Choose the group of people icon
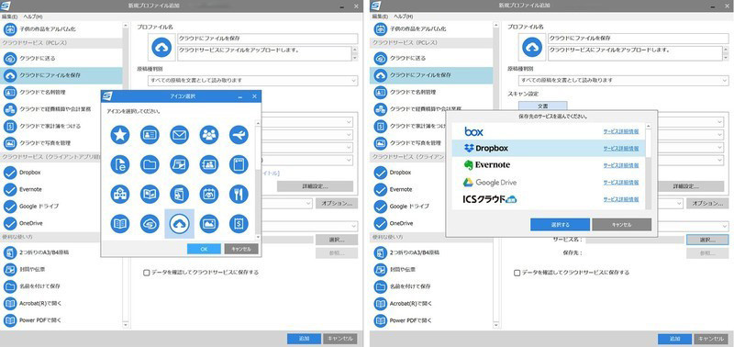This screenshot has height=347, width=734. point(209,135)
